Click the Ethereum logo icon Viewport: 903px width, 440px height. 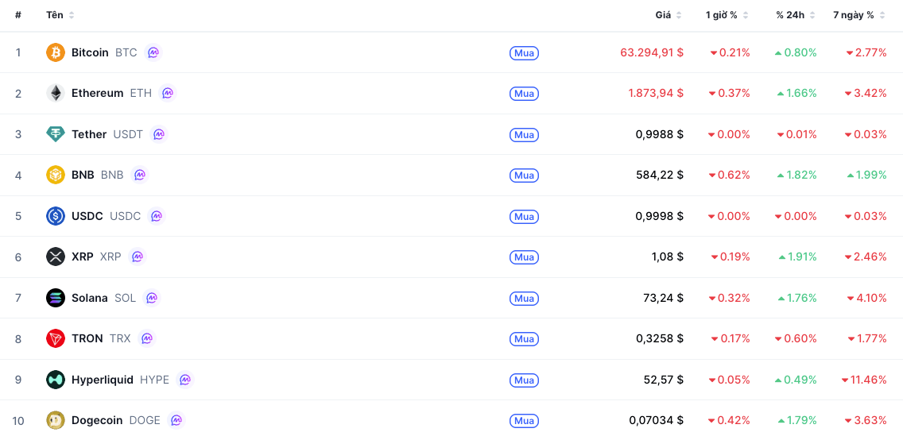click(x=56, y=93)
